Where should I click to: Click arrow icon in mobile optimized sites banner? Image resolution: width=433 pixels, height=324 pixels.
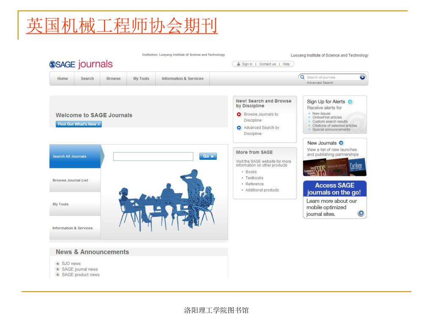point(361,213)
